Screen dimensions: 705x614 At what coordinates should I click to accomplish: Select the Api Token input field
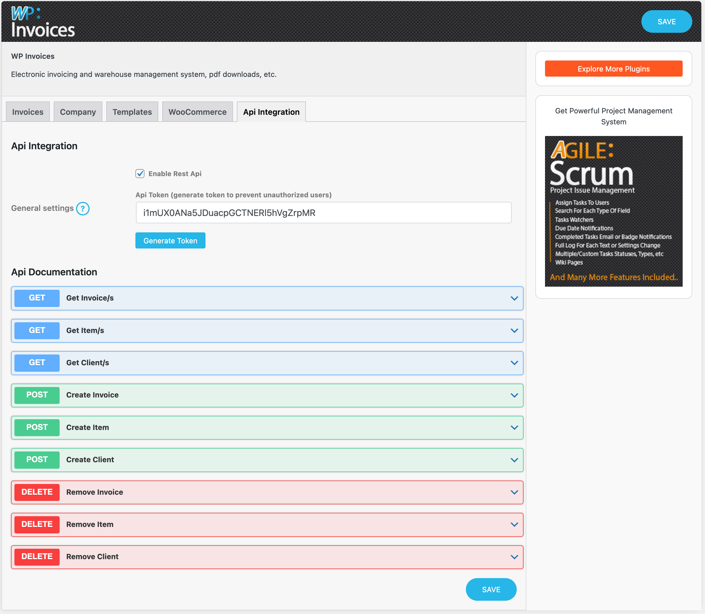click(323, 212)
